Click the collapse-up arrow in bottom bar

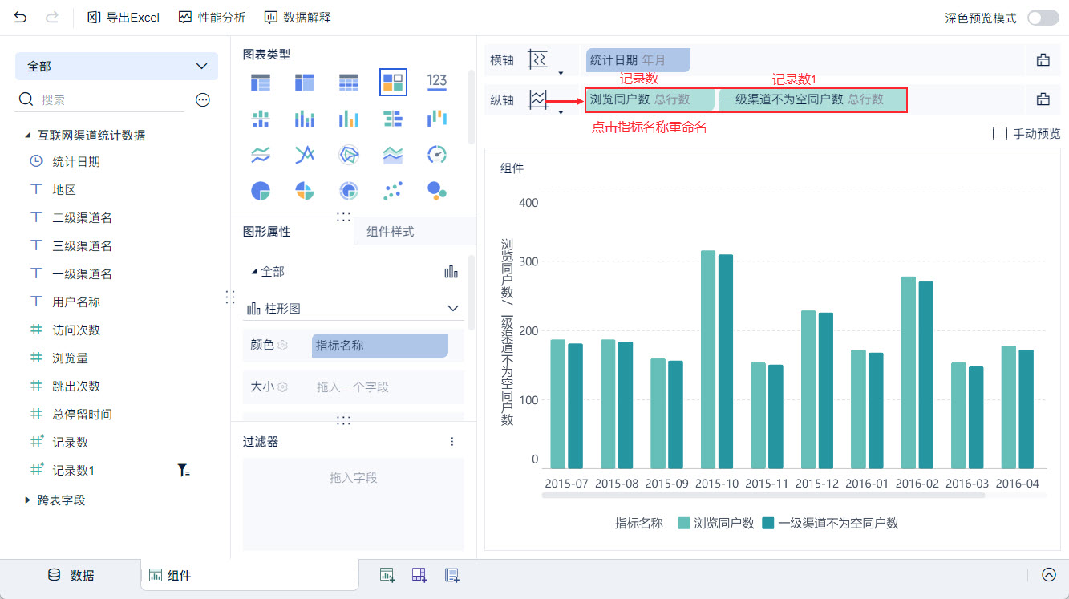[x=1049, y=574]
